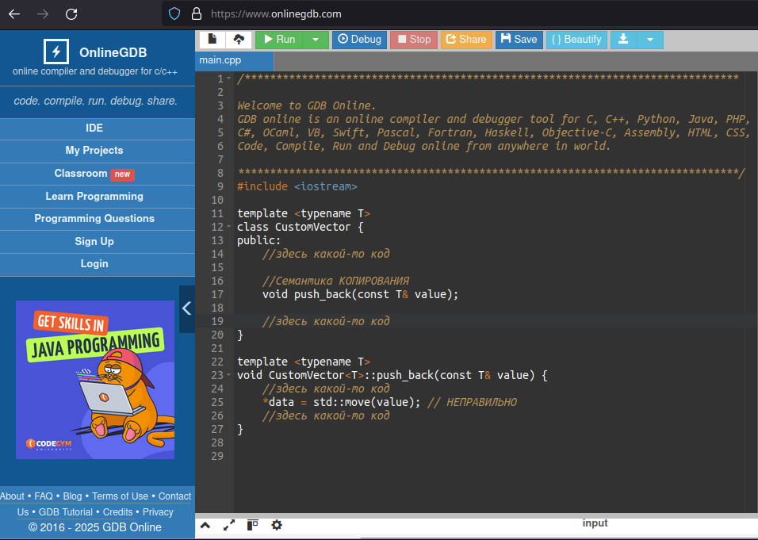This screenshot has height=540, width=758.
Task: Click the padlock site info icon
Action: [x=197, y=13]
